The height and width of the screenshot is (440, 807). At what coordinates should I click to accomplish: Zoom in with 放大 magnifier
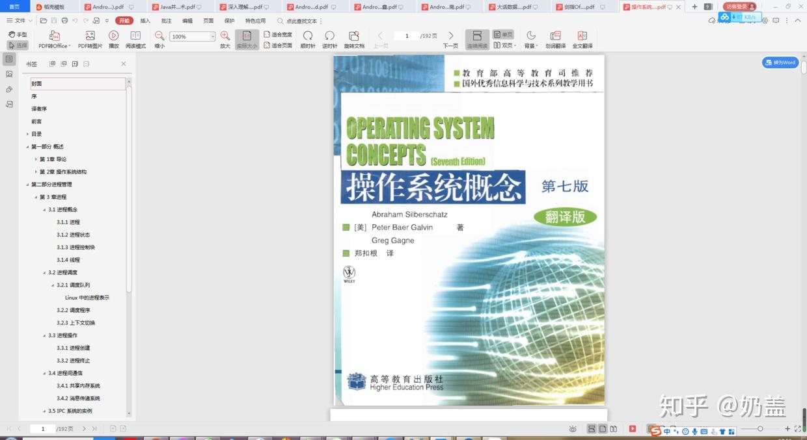(x=225, y=40)
